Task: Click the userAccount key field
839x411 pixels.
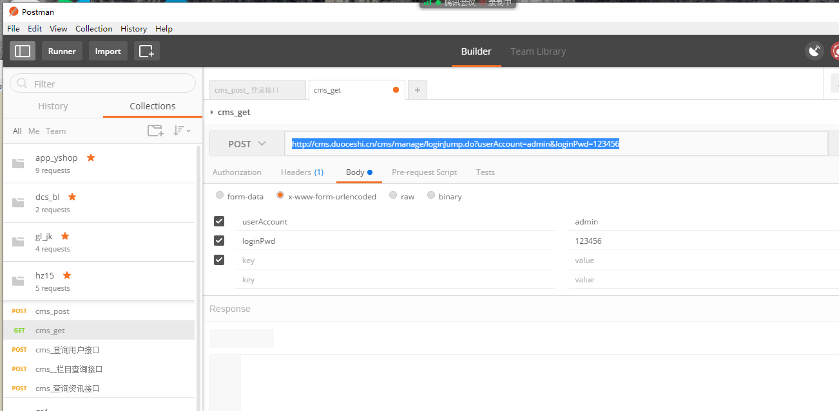Action: click(x=395, y=221)
